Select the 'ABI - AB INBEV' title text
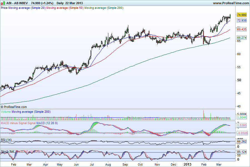The image size is (250, 167). coord(17,3)
